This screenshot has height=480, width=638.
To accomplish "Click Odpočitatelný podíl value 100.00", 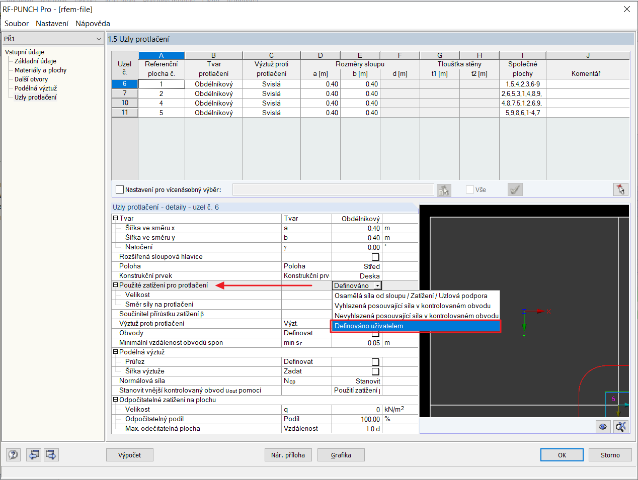I will pos(357,419).
